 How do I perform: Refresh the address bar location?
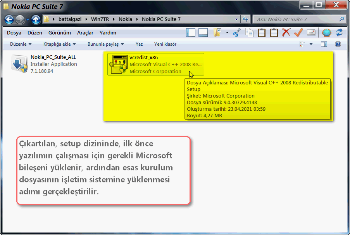(x=245, y=19)
